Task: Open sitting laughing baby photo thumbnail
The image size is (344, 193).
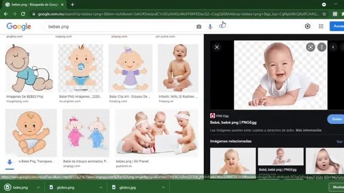Action: (x=178, y=68)
